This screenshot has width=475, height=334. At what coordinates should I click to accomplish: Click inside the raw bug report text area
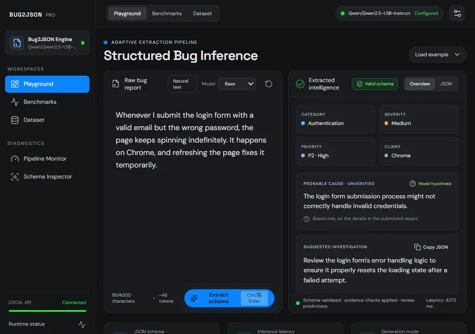pos(193,191)
